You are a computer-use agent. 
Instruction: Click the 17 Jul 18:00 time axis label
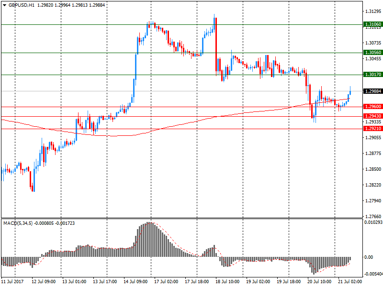(x=197, y=281)
